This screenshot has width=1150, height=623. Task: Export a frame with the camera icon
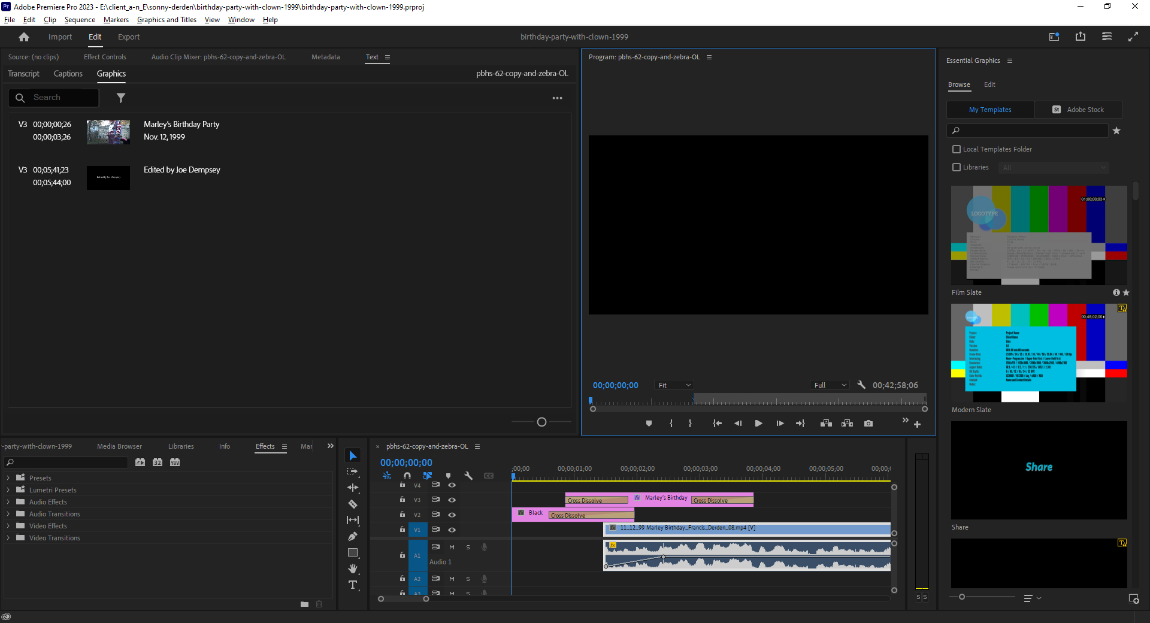point(868,423)
